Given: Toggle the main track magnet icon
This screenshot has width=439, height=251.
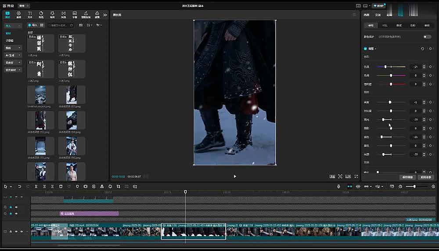Looking at the screenshot, I should (x=350, y=186).
